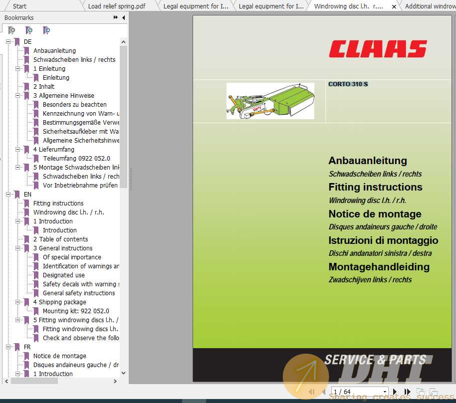Open Check and observe the following bookmark

[81, 338]
